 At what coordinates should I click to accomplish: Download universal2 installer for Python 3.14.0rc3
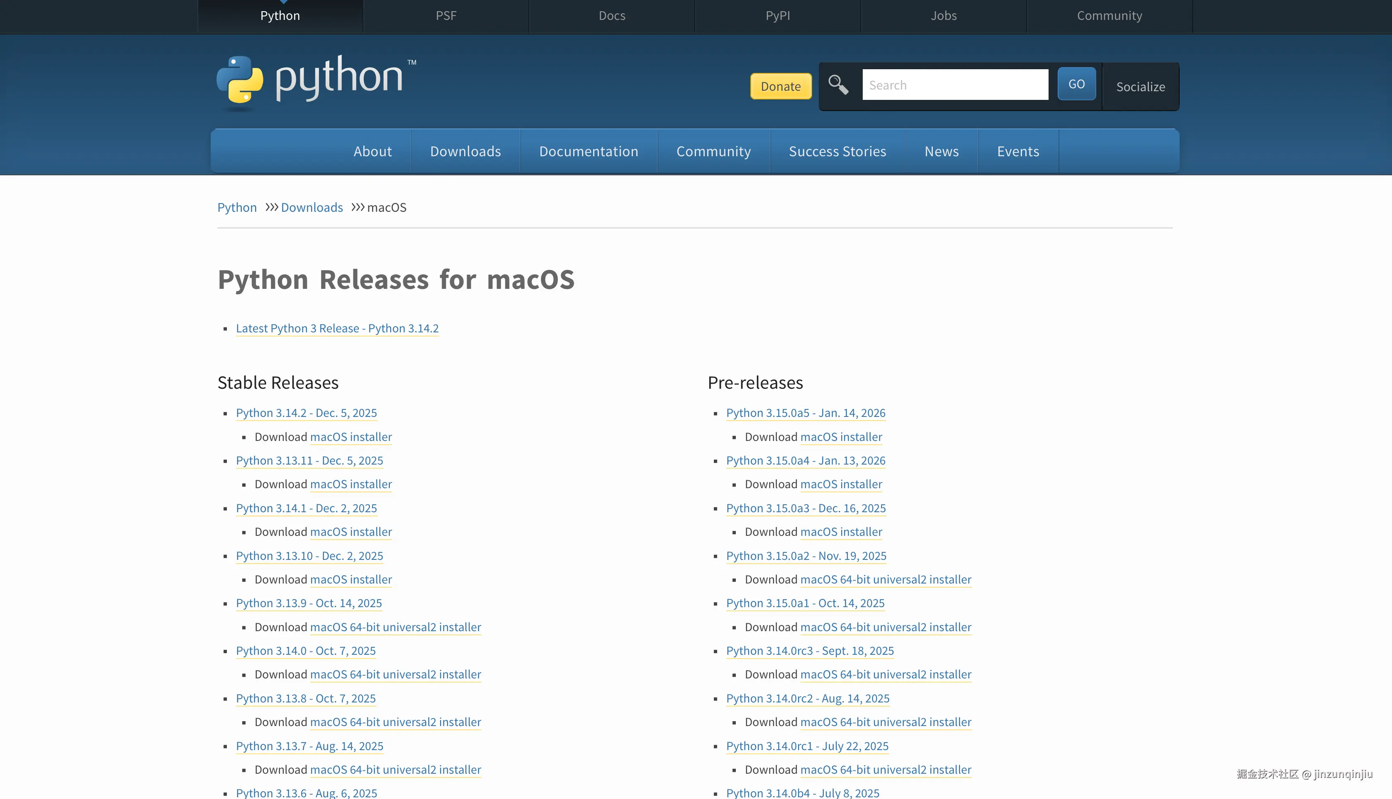[885, 674]
